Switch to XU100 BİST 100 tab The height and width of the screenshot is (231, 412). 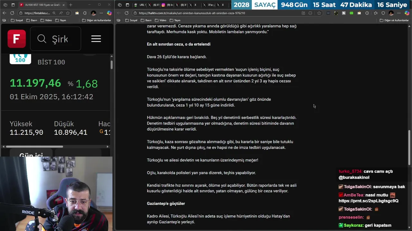tap(40, 5)
